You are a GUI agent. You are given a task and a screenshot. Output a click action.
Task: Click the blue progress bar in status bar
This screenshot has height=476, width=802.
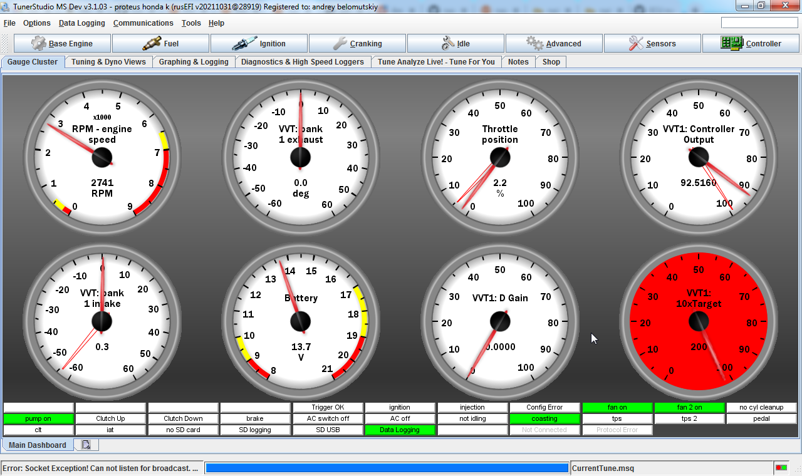click(x=387, y=468)
